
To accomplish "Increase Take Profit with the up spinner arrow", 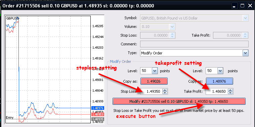I will [x=230, y=90].
